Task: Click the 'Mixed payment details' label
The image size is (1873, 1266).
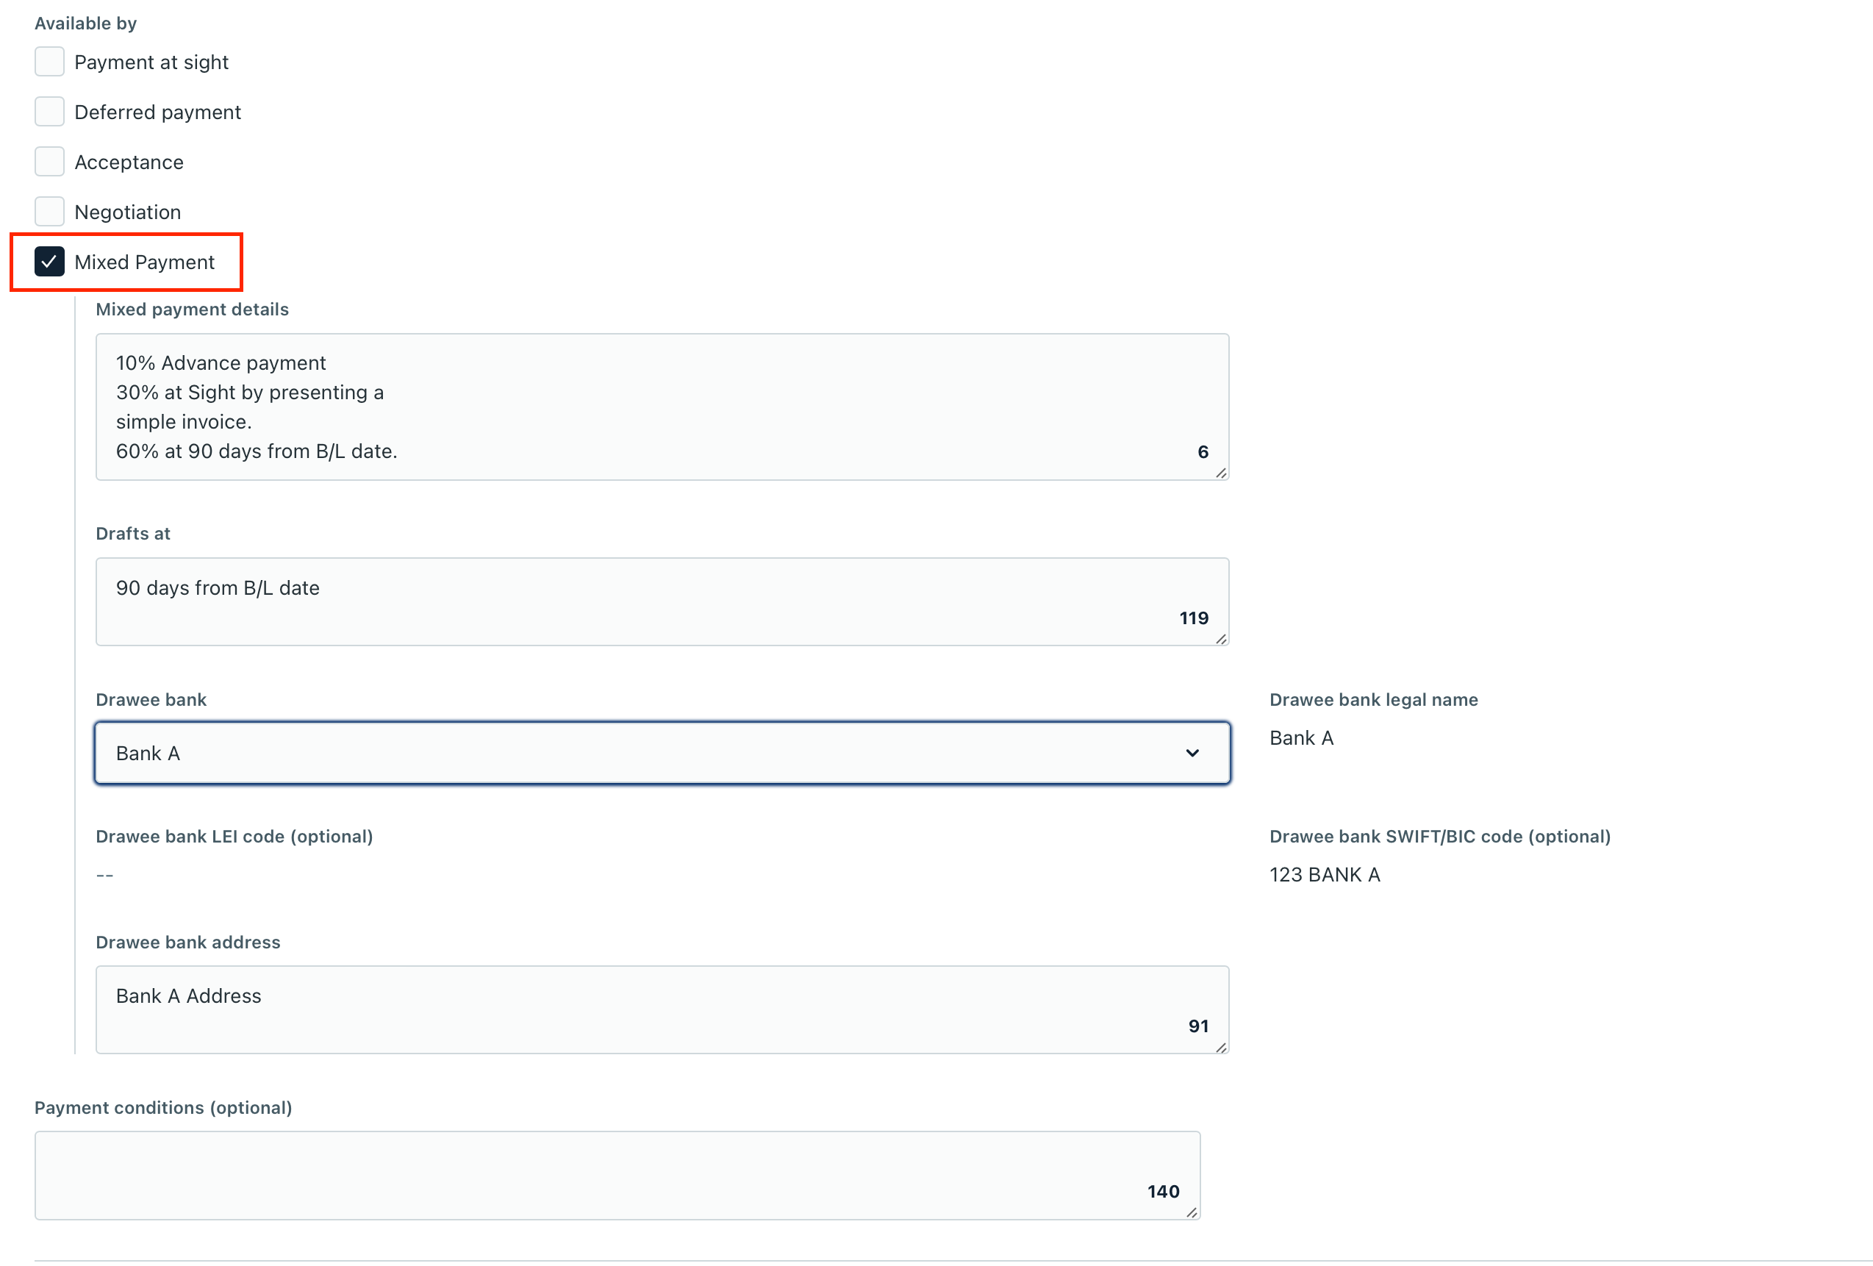Action: (192, 310)
